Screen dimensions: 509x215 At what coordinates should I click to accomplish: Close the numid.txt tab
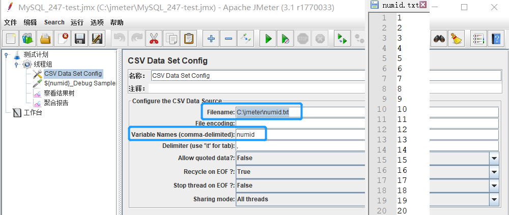pyautogui.click(x=422, y=5)
